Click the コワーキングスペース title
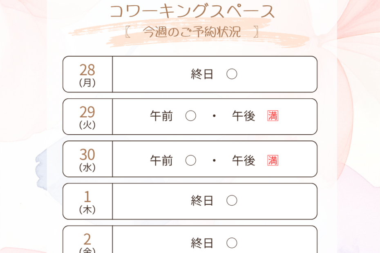 pos(192,11)
